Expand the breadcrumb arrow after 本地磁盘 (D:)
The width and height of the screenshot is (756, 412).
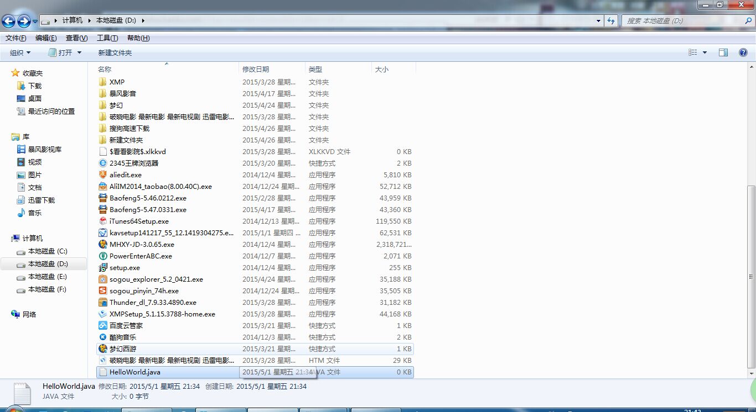(143, 20)
